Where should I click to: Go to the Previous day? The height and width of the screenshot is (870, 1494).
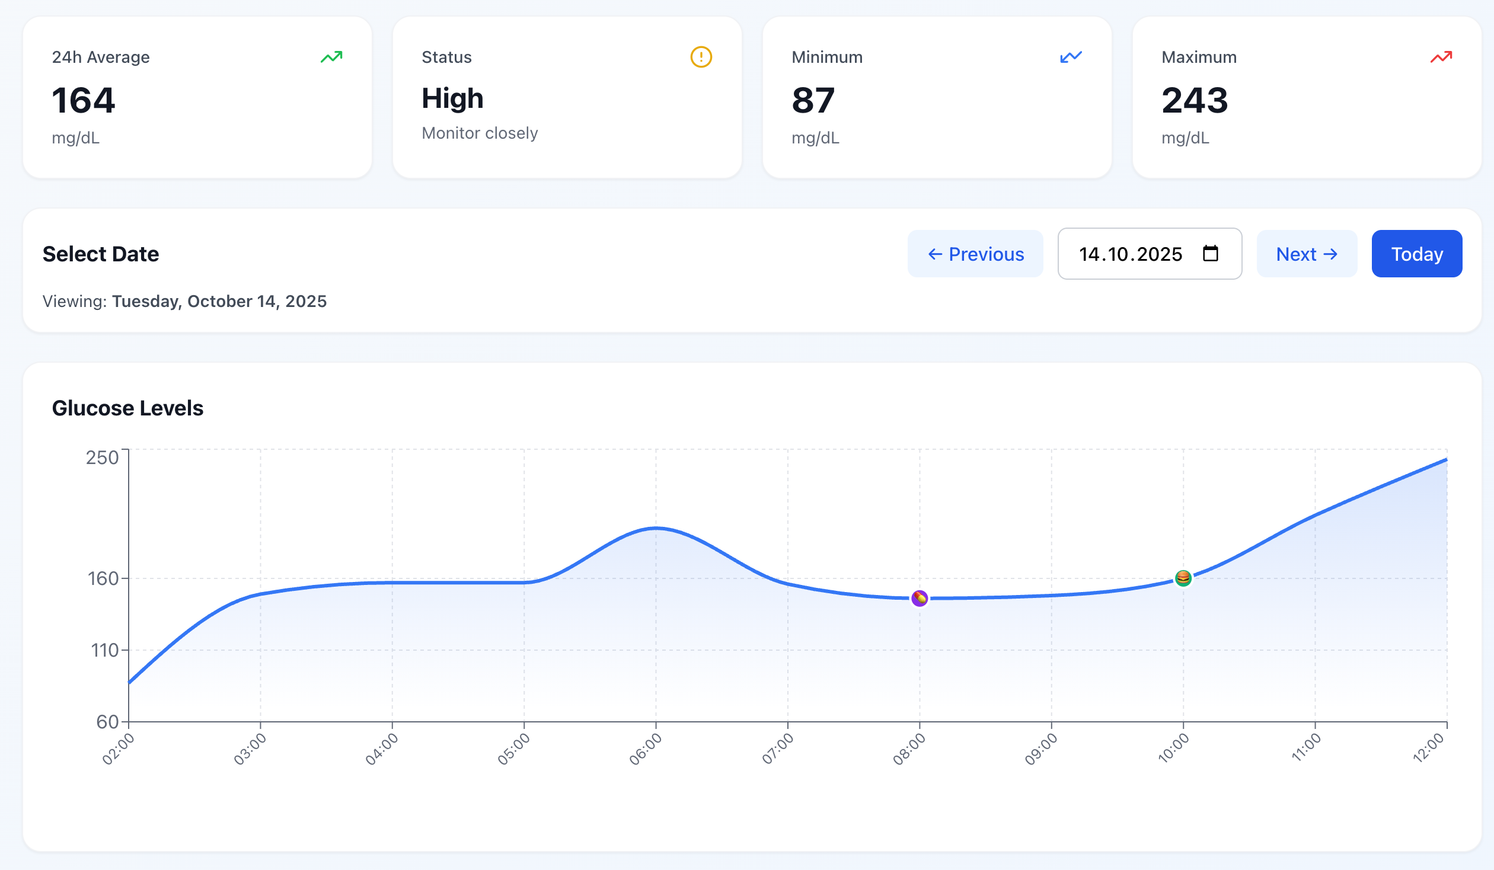pyautogui.click(x=975, y=254)
